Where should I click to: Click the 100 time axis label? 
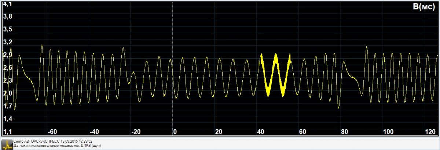click(388, 132)
